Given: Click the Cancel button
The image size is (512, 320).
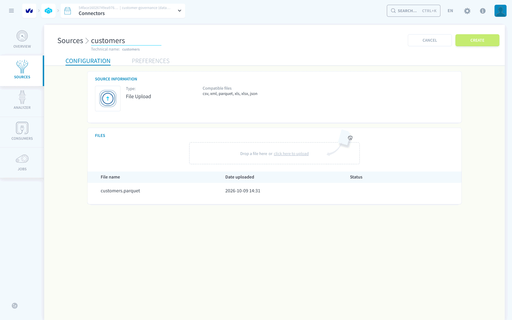Looking at the screenshot, I should click(430, 40).
